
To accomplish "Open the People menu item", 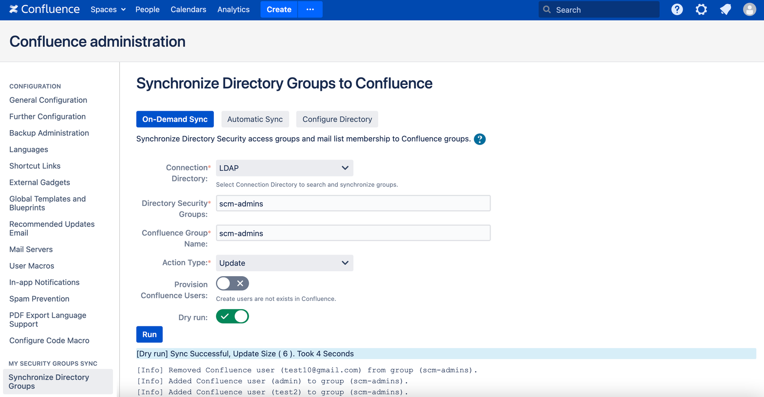I will (x=148, y=9).
